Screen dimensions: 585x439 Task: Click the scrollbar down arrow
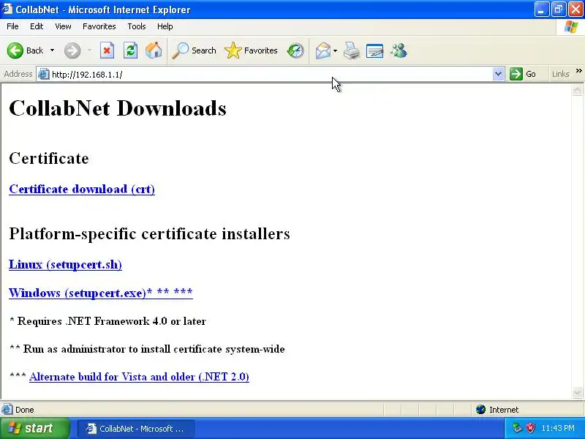[577, 392]
